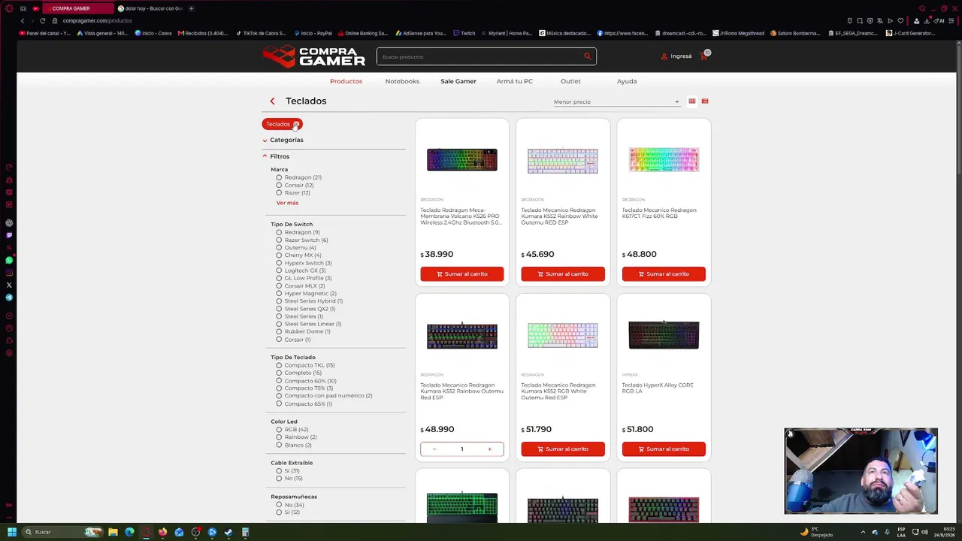This screenshot has width=962, height=541.
Task: Expand the Categorías section
Action: point(283,140)
